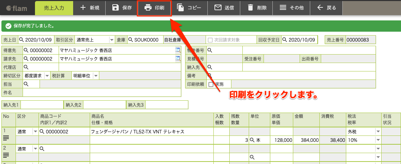This screenshot has width=401, height=164.
Task: Toggle the 次回請求対象 checkbox
Action: (210, 40)
